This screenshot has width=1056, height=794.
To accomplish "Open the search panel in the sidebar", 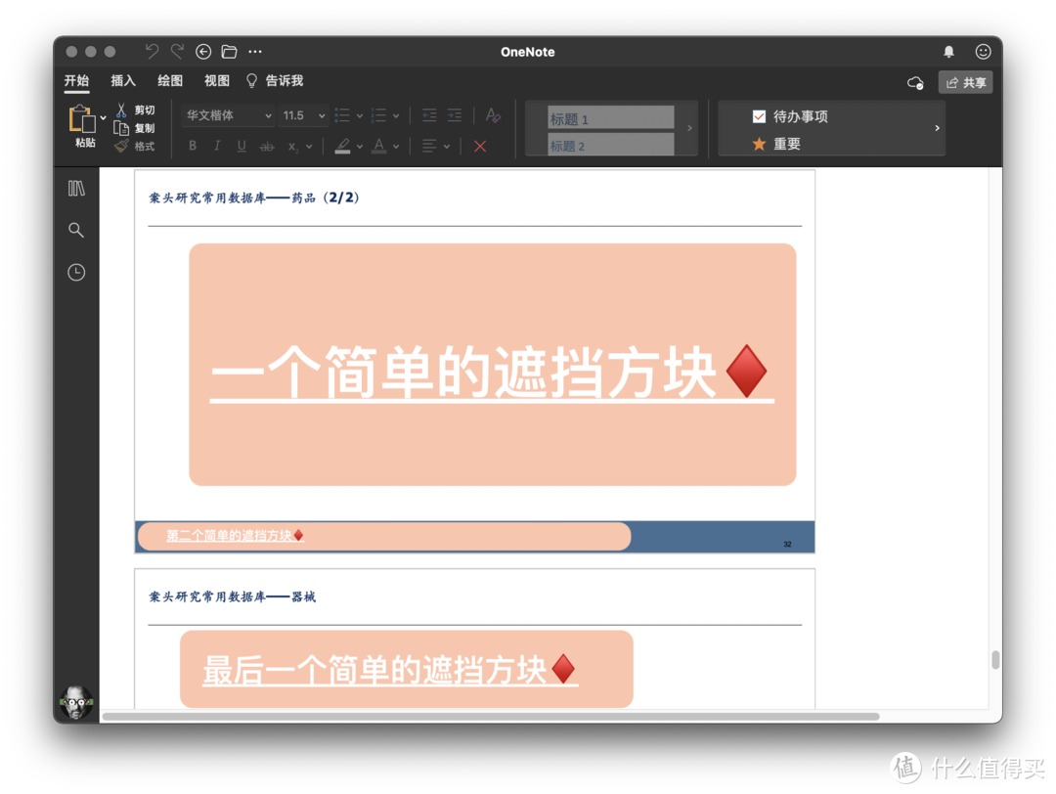I will 76,230.
